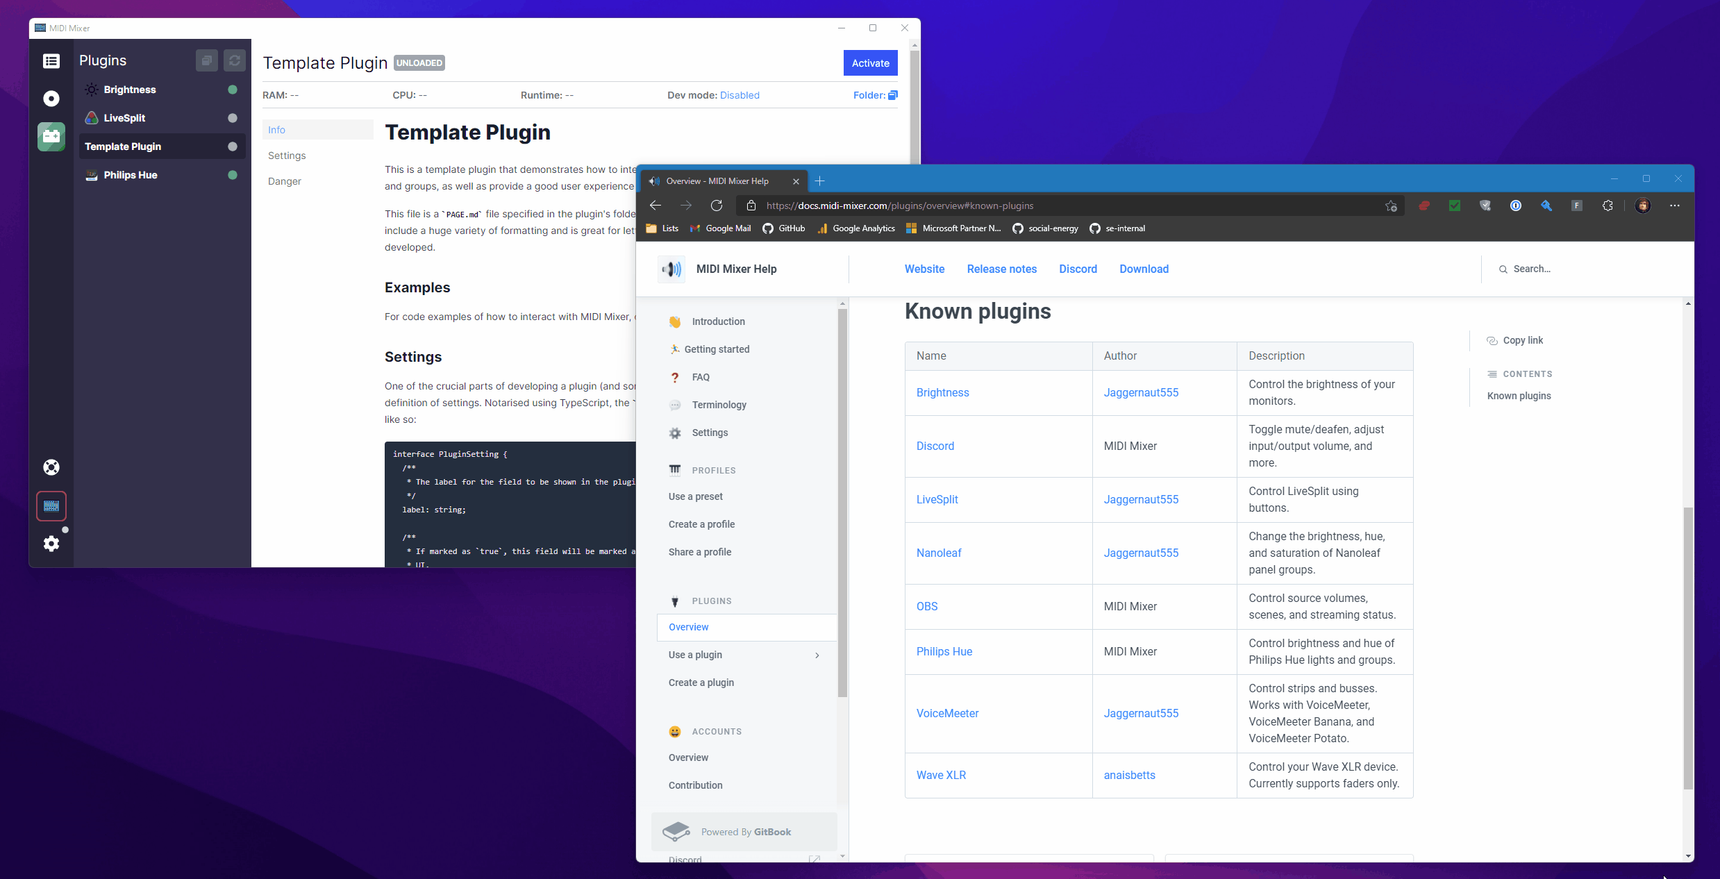Open the Google Analytics bookmark
This screenshot has width=1720, height=879.
[856, 228]
